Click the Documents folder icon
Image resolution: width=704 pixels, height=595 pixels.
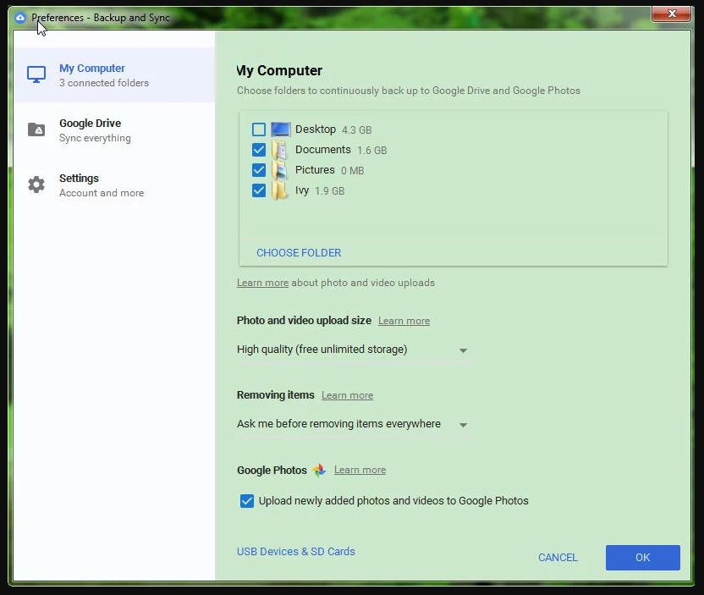coord(280,150)
